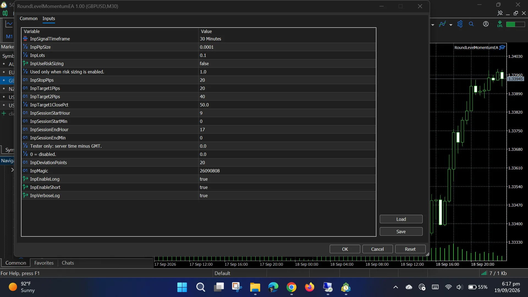The image size is (528, 297).
Task: Open dropdown arrow right of indicators icon
Action: point(451,25)
